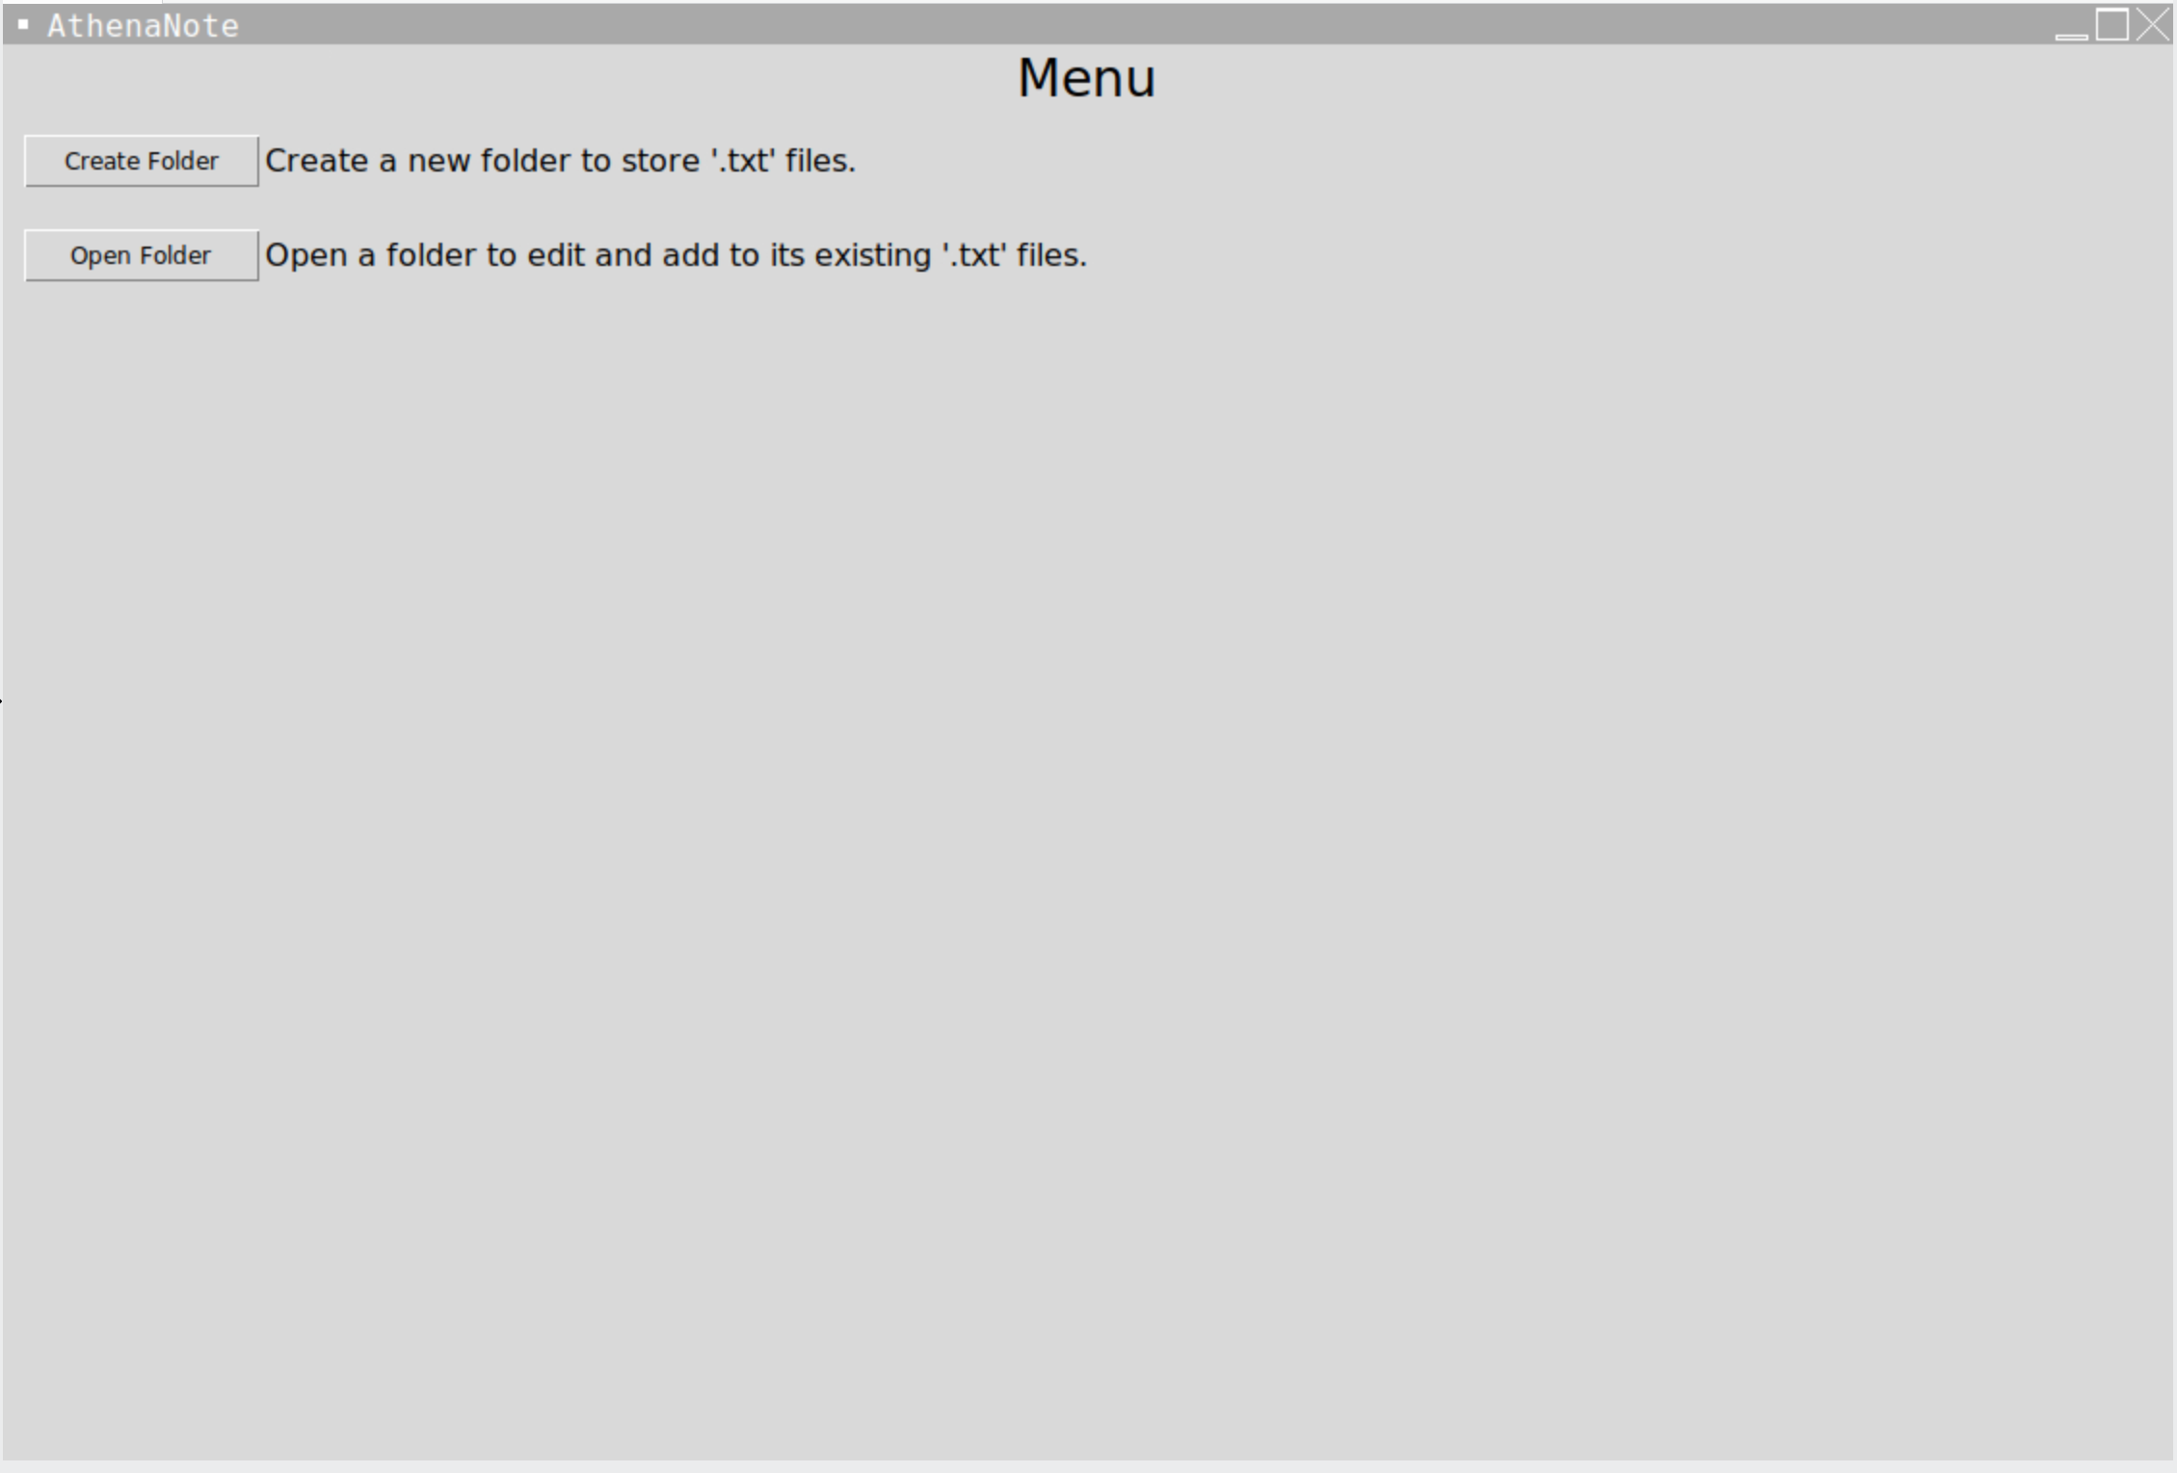Click the Menu heading

pyautogui.click(x=1087, y=78)
